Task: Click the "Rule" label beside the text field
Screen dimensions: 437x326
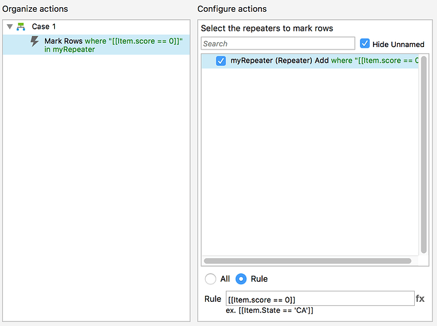Action: pos(212,299)
